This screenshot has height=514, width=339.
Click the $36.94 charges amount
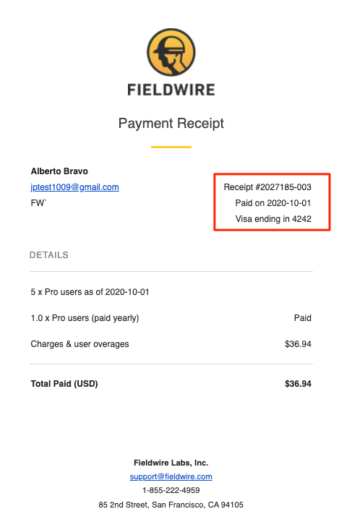(x=298, y=344)
